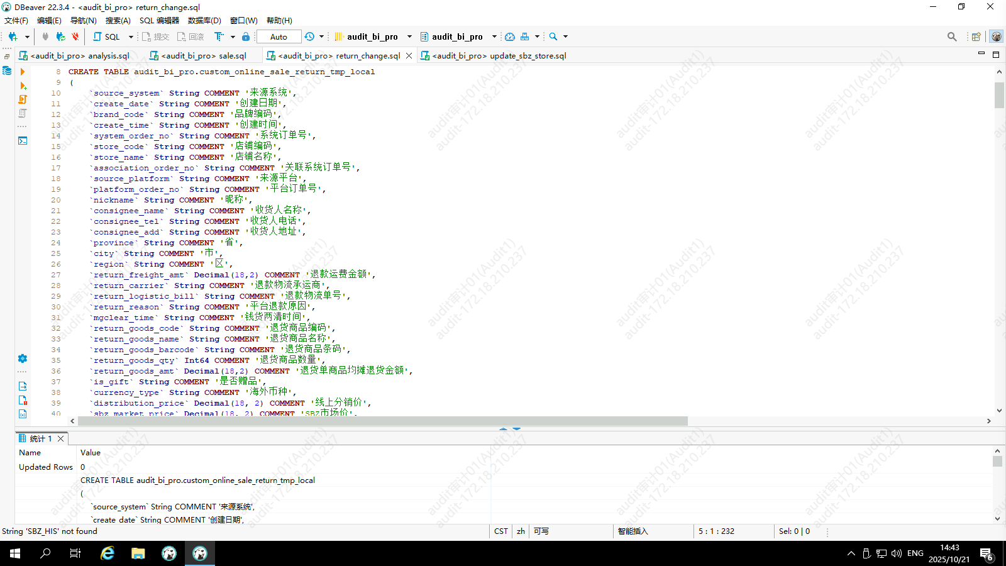Toggle the transaction lock icon

click(x=246, y=36)
